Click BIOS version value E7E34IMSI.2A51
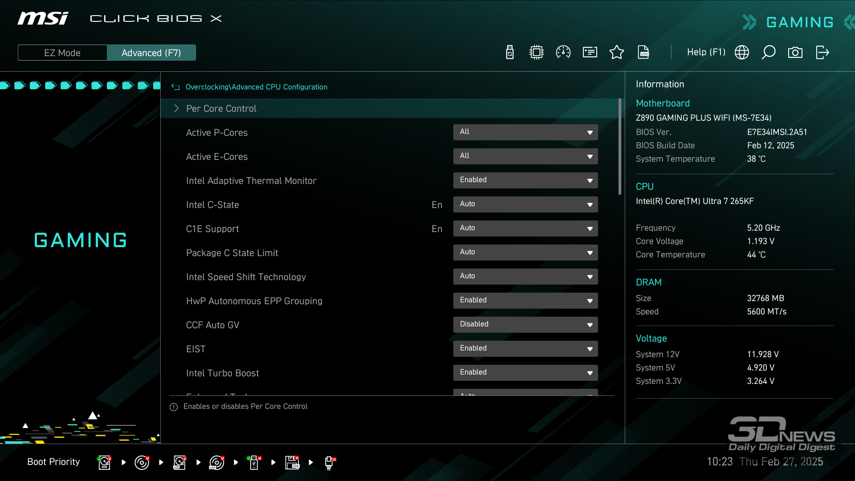The image size is (855, 481). pyautogui.click(x=777, y=132)
